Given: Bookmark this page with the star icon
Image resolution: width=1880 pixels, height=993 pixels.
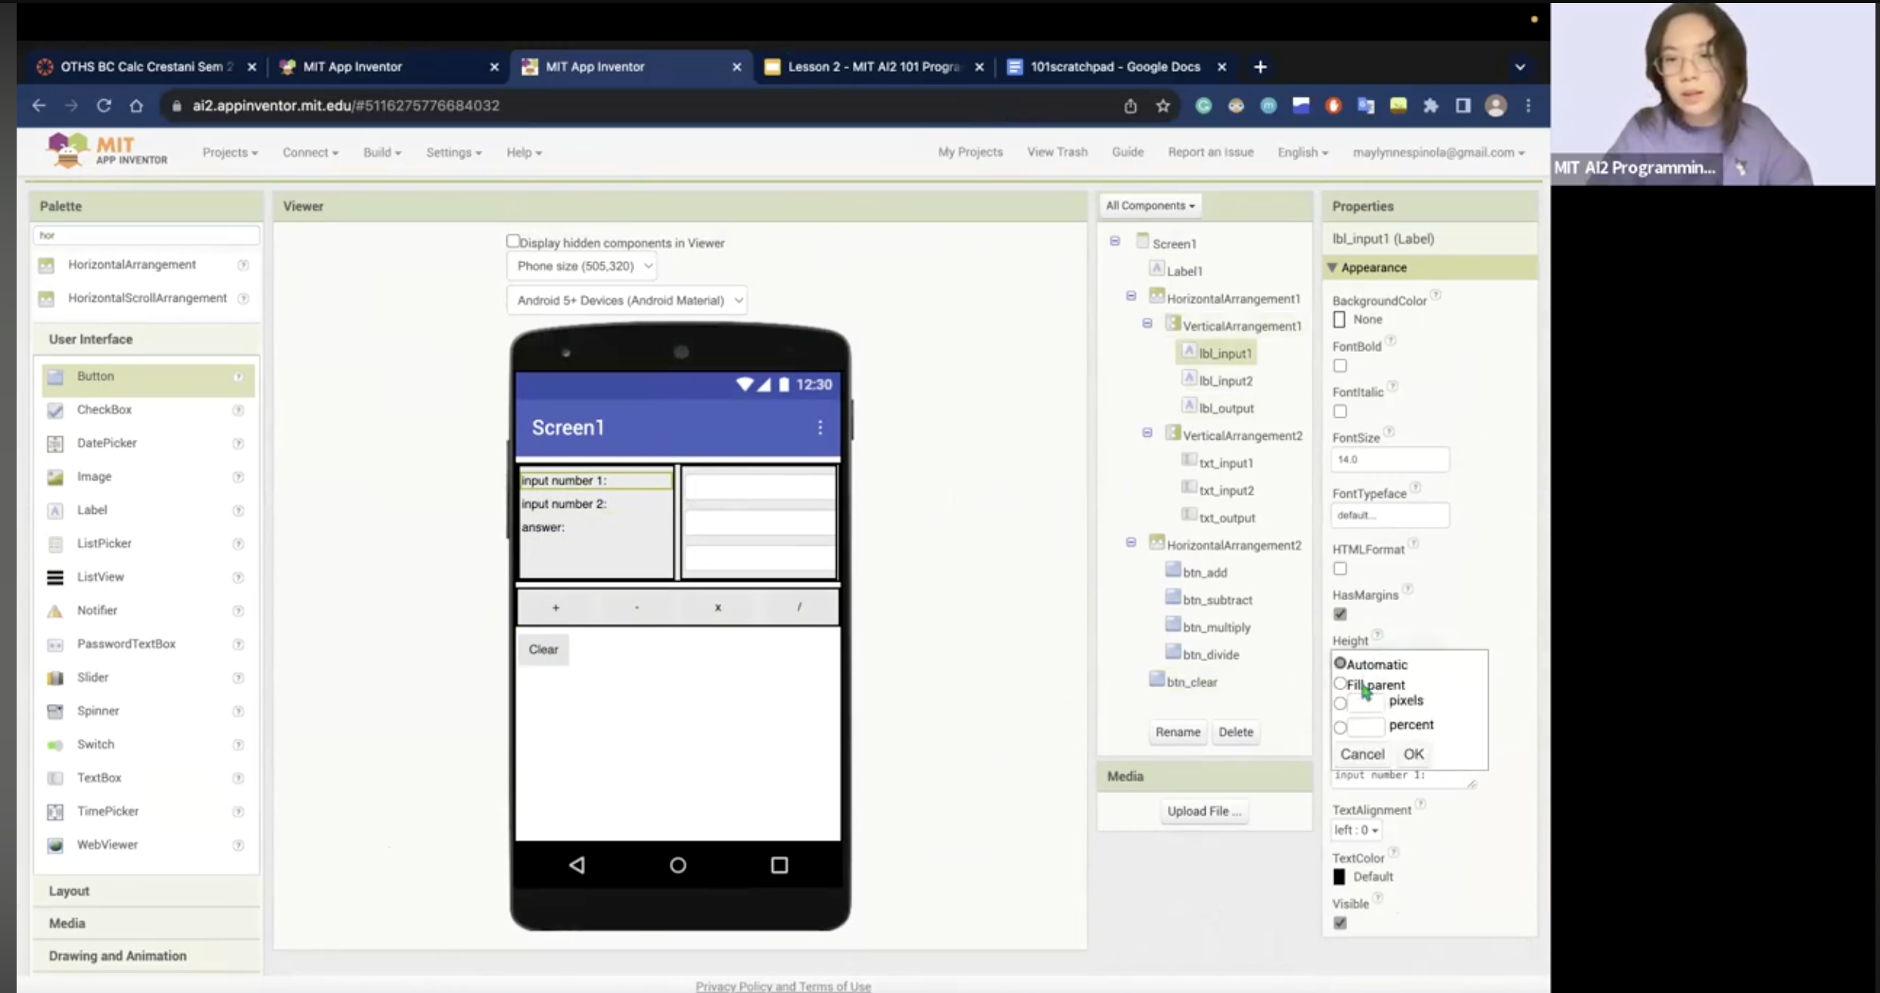Looking at the screenshot, I should pyautogui.click(x=1163, y=106).
